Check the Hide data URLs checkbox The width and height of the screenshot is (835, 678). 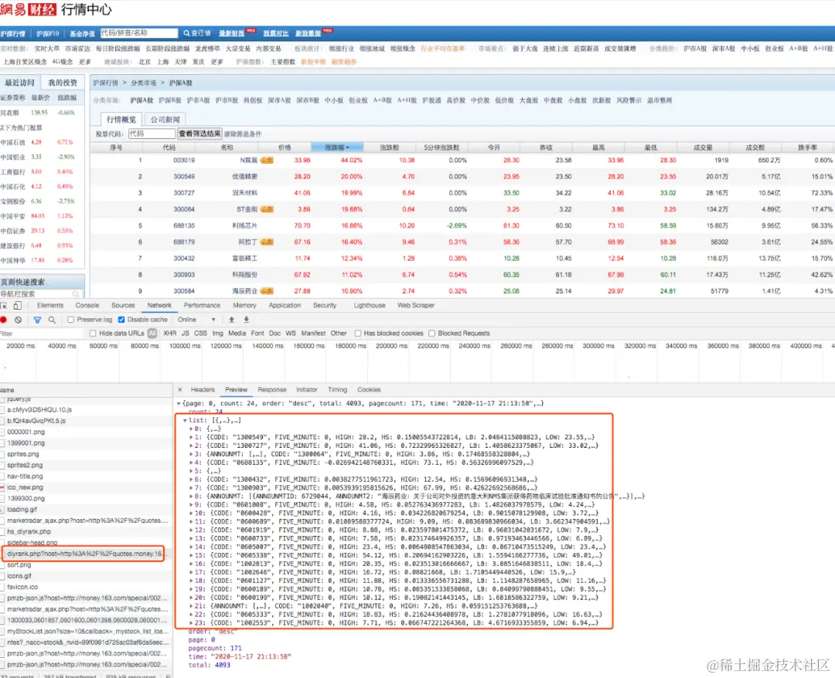point(93,334)
